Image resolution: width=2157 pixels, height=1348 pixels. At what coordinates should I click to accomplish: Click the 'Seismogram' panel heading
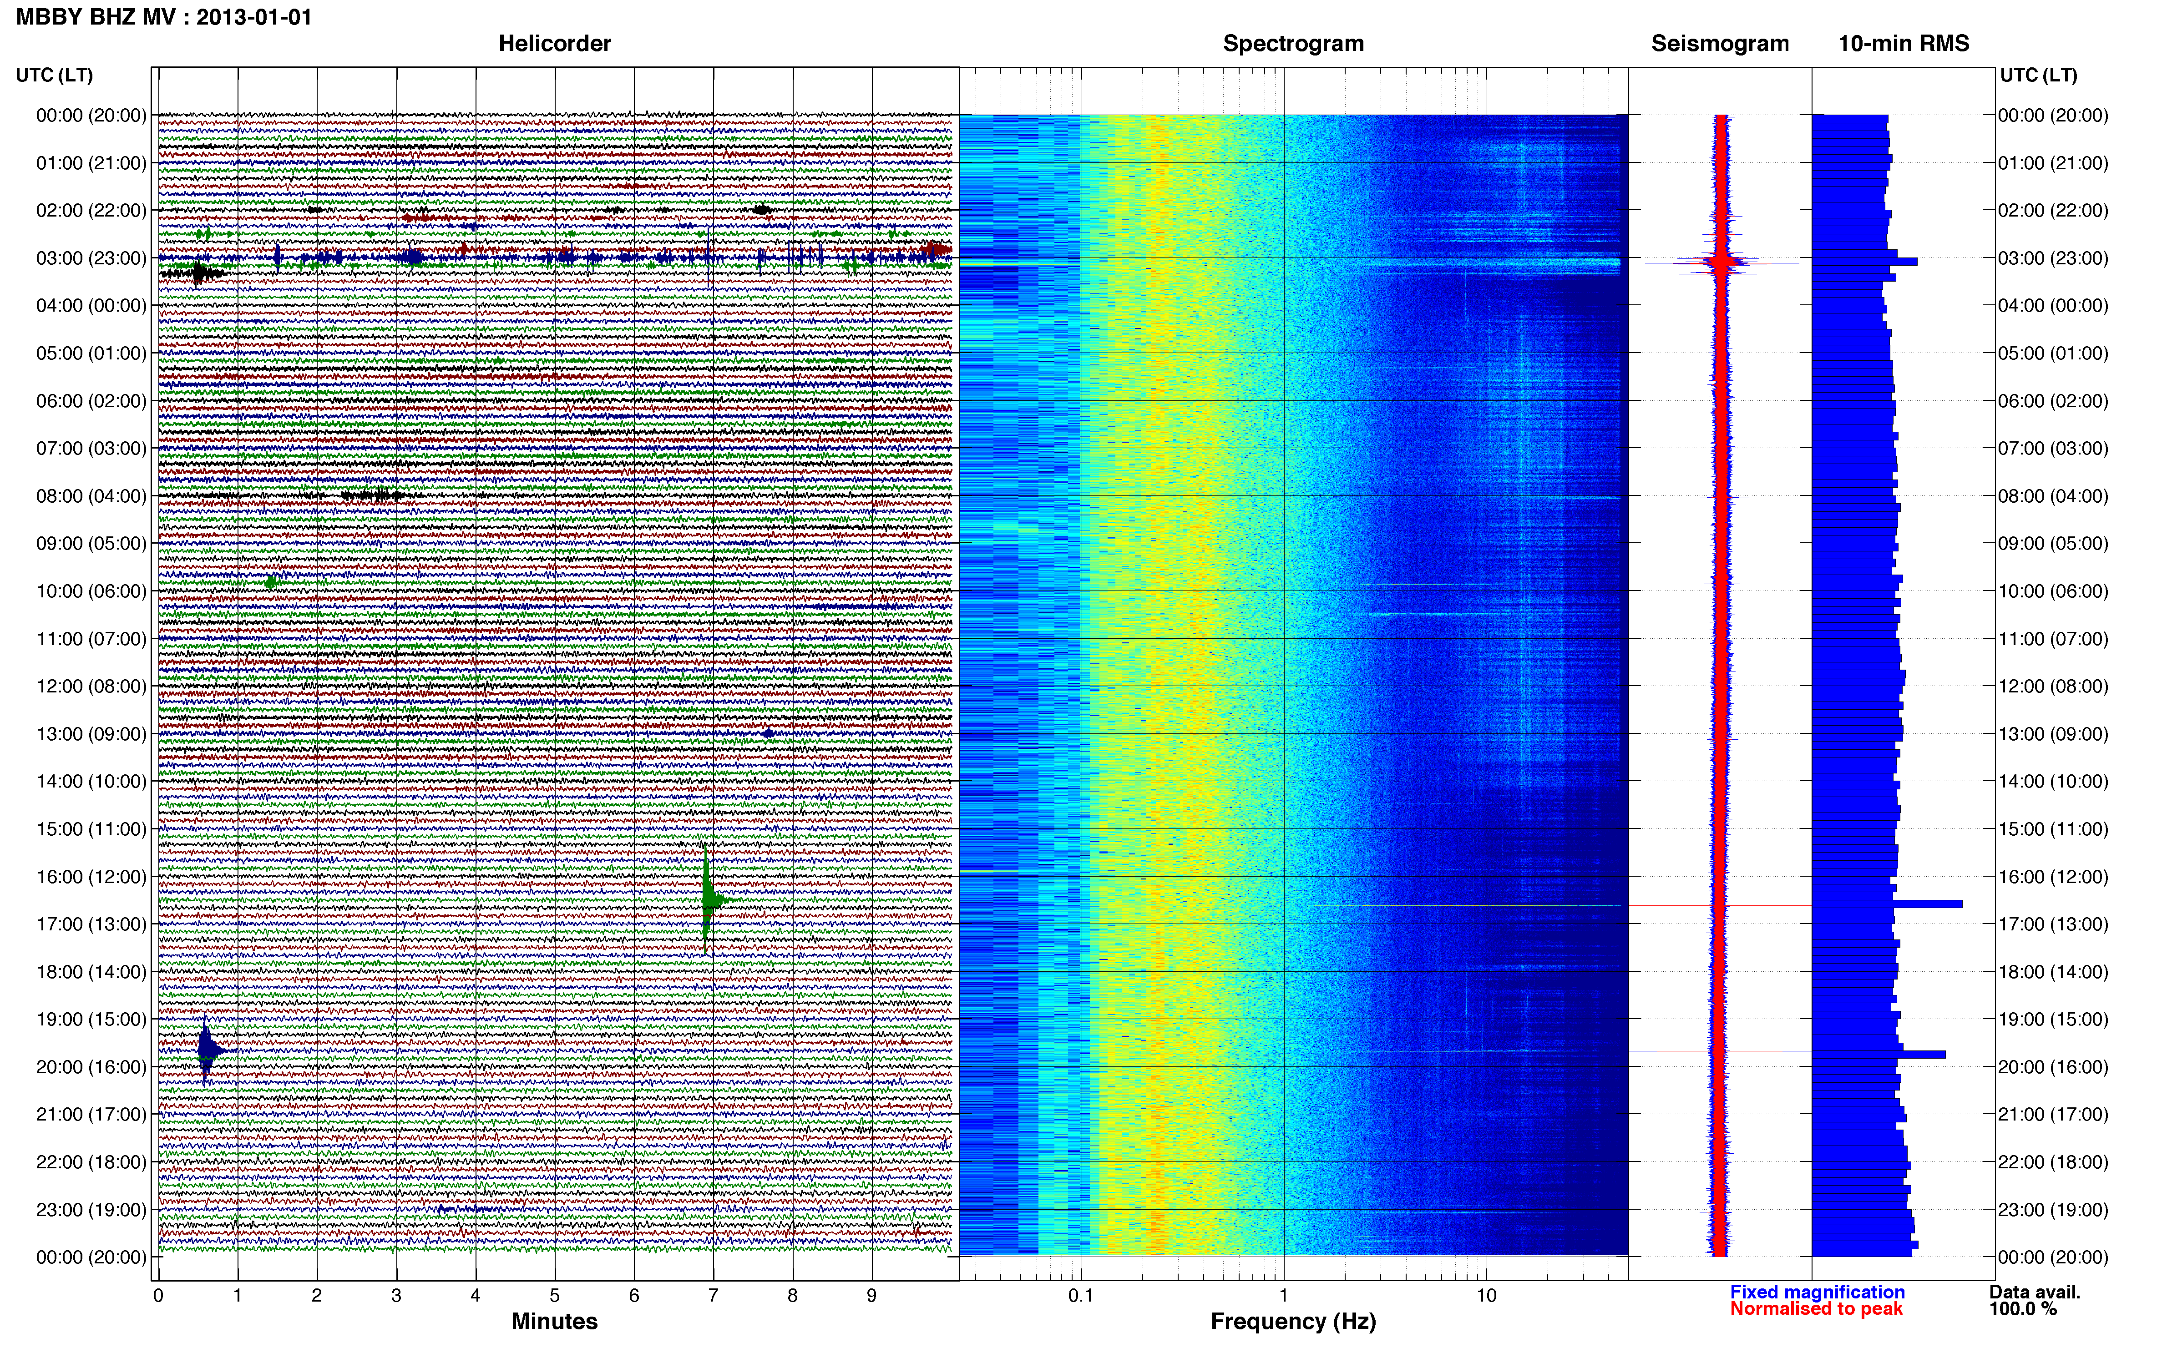(1720, 44)
